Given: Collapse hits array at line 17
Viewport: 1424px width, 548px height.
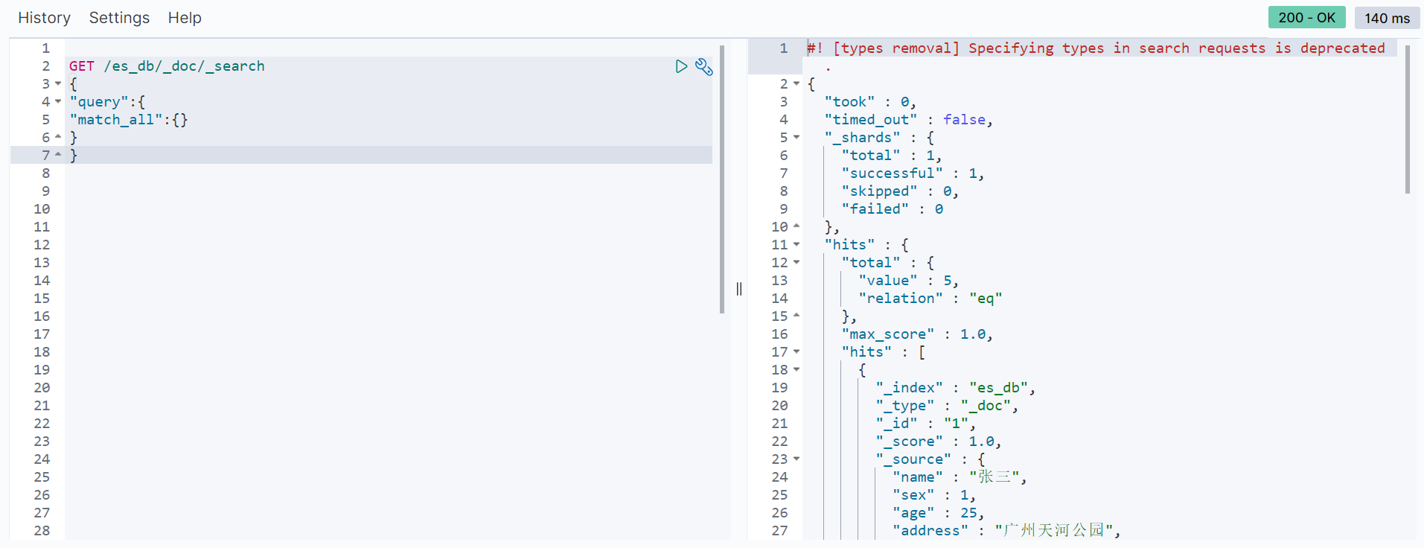Looking at the screenshot, I should [x=796, y=351].
